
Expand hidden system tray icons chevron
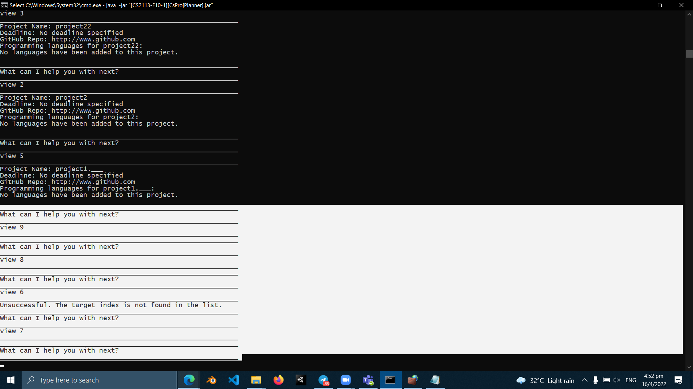pyautogui.click(x=584, y=380)
